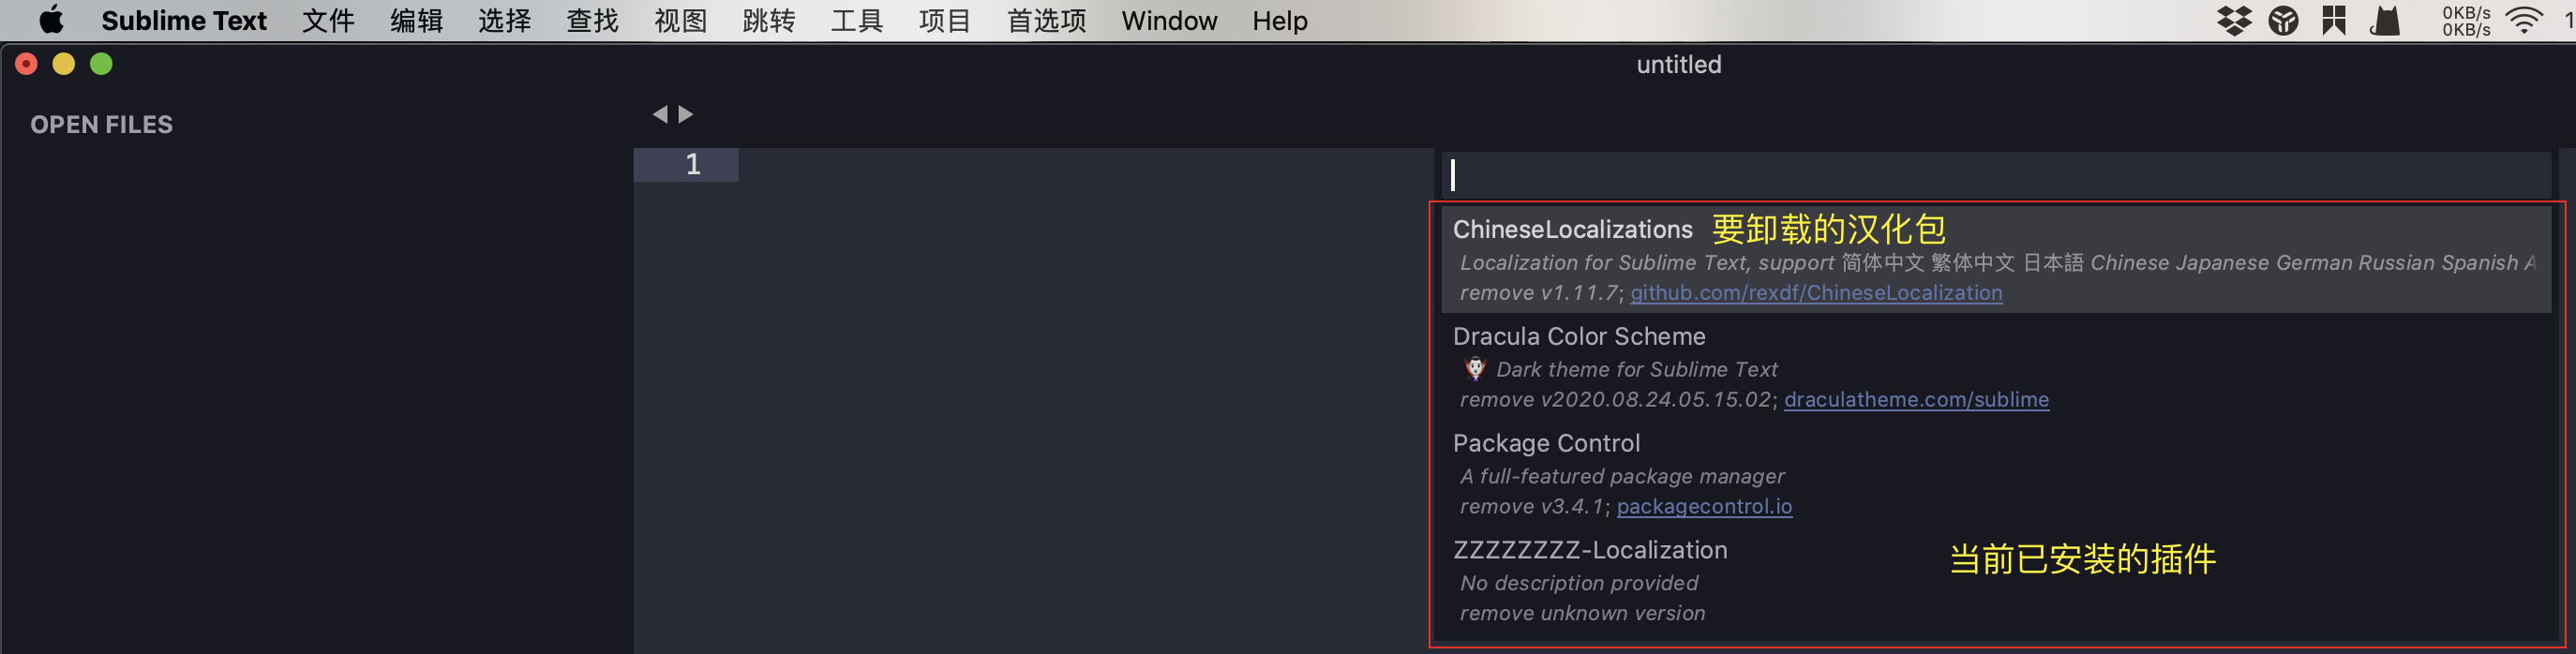Screen dimensions: 2576x654
Task: Open the 视图 menu
Action: pyautogui.click(x=680, y=21)
